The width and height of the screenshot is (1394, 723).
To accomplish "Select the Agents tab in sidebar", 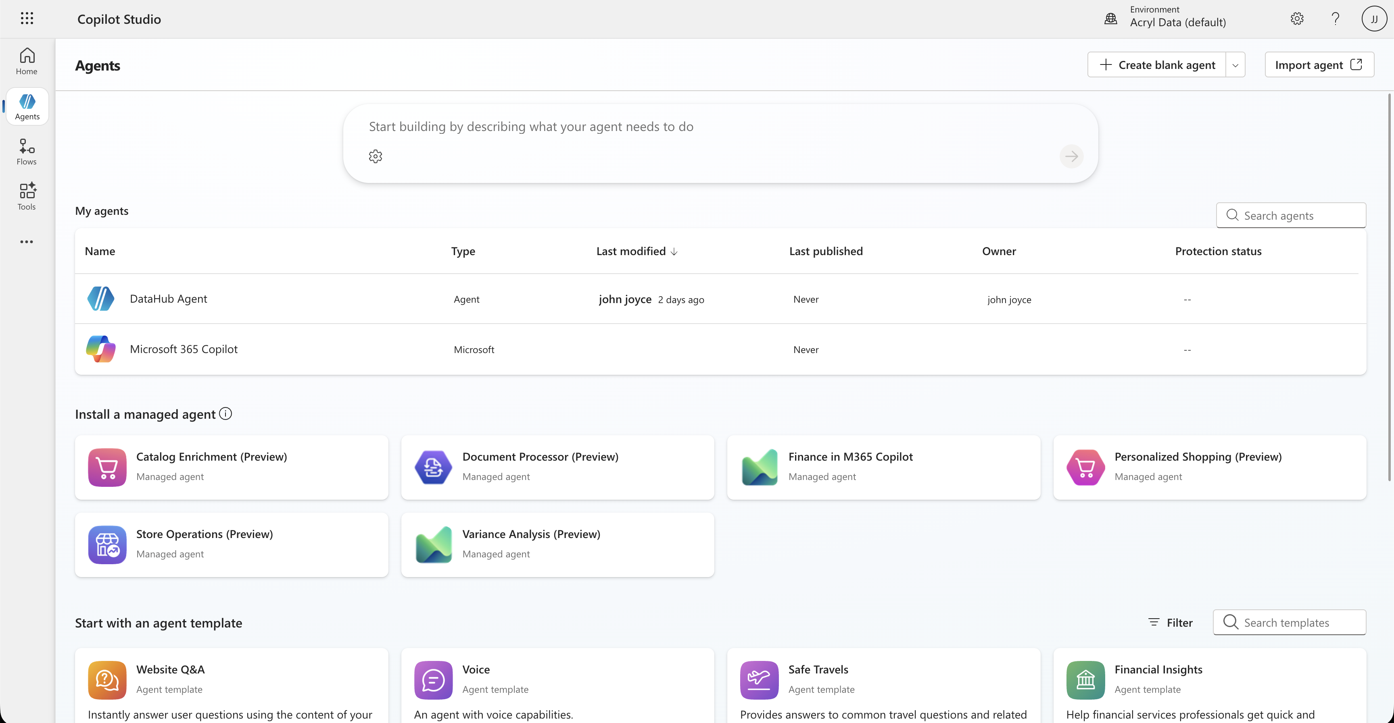I will click(x=27, y=106).
